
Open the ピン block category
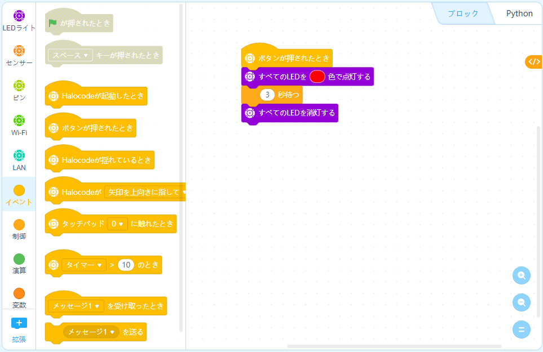(x=19, y=91)
